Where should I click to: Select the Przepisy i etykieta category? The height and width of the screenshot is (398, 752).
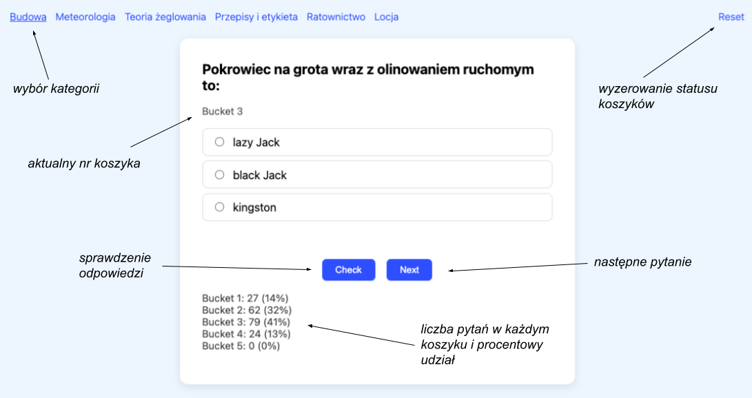click(x=256, y=17)
